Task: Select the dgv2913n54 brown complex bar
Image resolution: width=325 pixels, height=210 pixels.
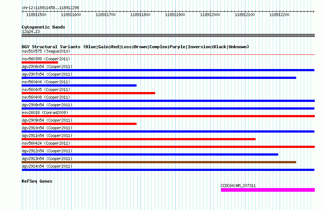Action: pyautogui.click(x=159, y=162)
